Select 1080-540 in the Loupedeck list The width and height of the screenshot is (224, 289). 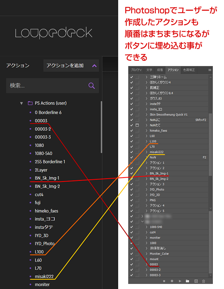[x=44, y=153]
